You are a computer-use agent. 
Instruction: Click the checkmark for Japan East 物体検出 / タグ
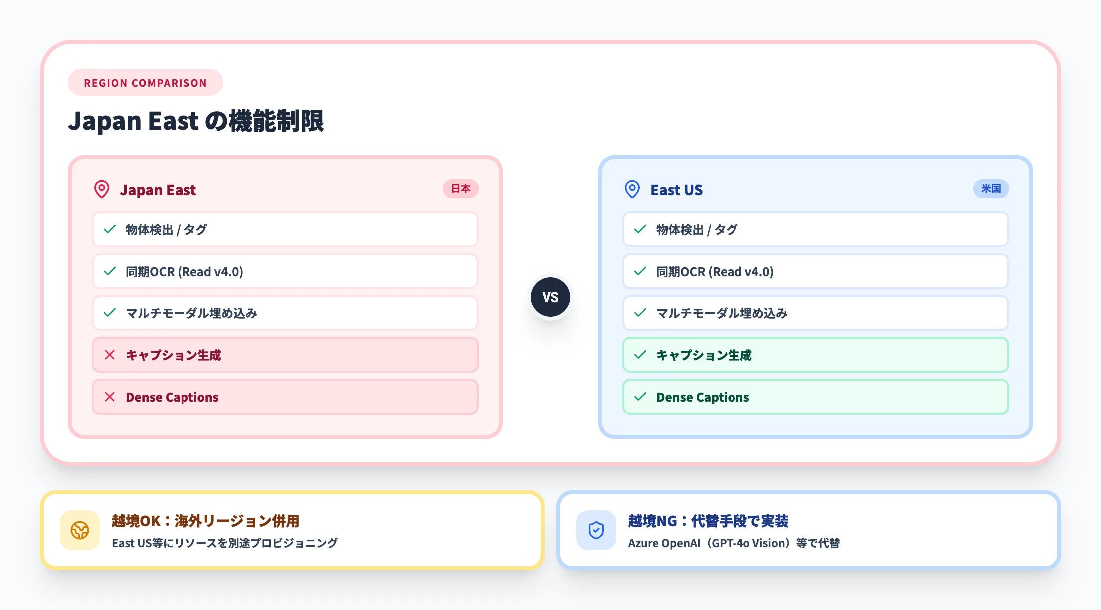click(x=110, y=229)
